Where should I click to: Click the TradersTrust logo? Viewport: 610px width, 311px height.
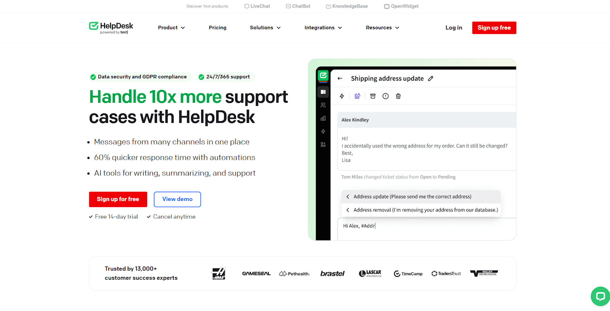(446, 273)
